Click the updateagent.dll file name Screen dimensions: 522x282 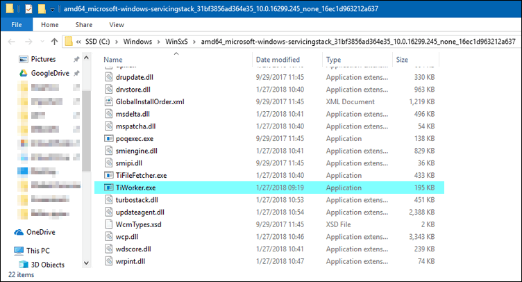(x=140, y=213)
